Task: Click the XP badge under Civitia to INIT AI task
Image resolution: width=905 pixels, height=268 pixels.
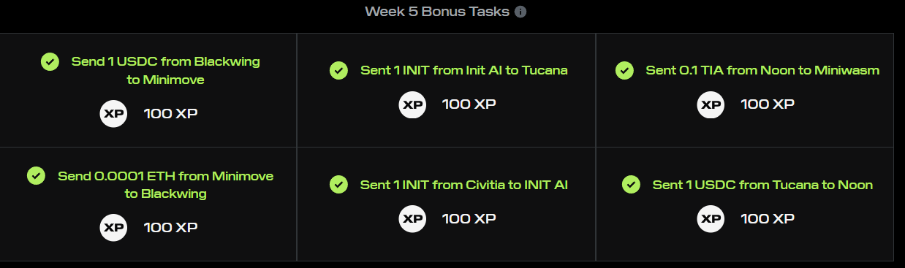Action: coord(412,218)
